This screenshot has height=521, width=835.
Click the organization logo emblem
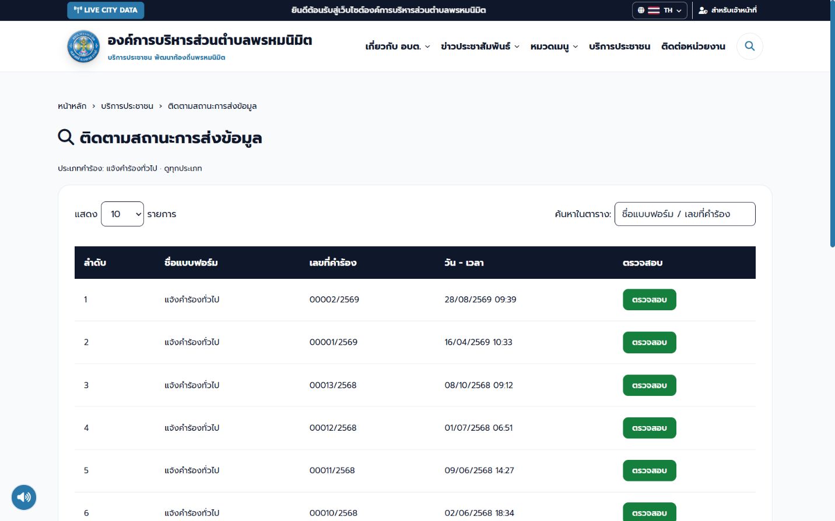click(x=84, y=46)
